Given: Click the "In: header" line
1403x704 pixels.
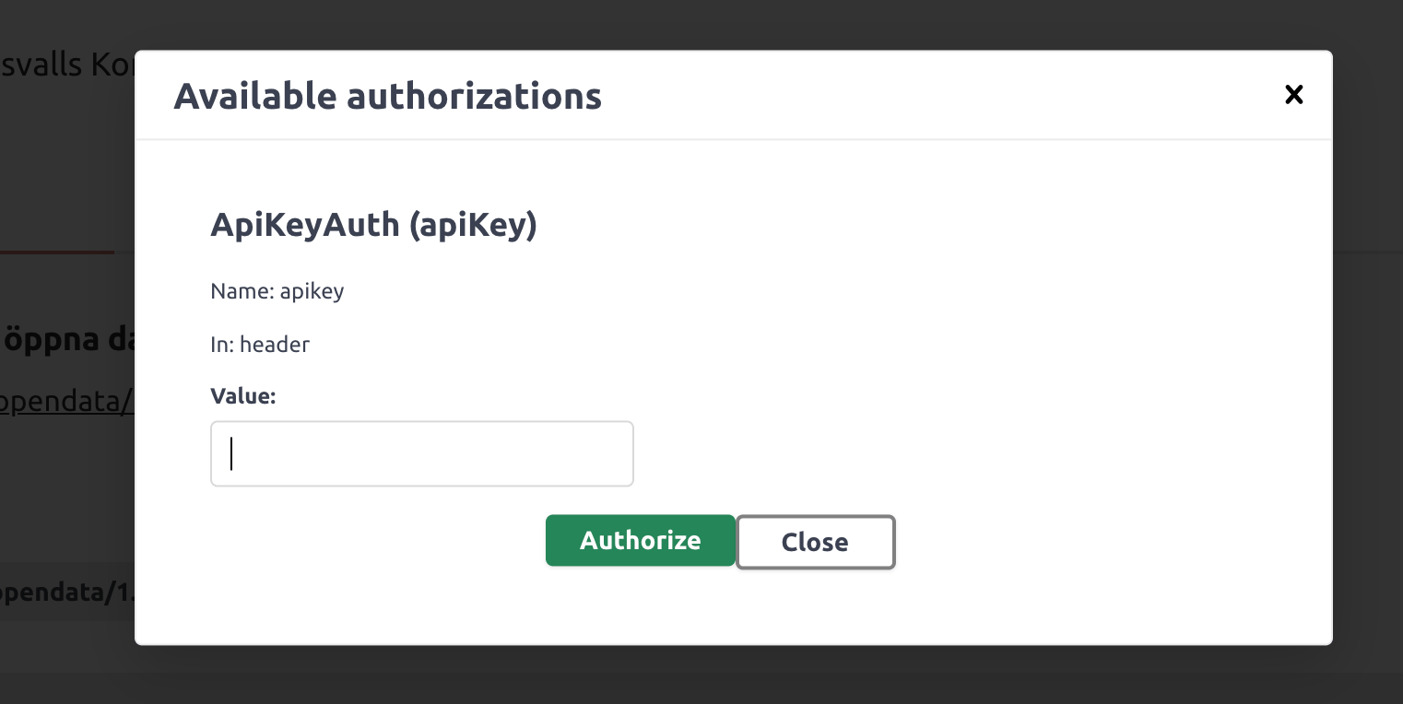Looking at the screenshot, I should 259,345.
